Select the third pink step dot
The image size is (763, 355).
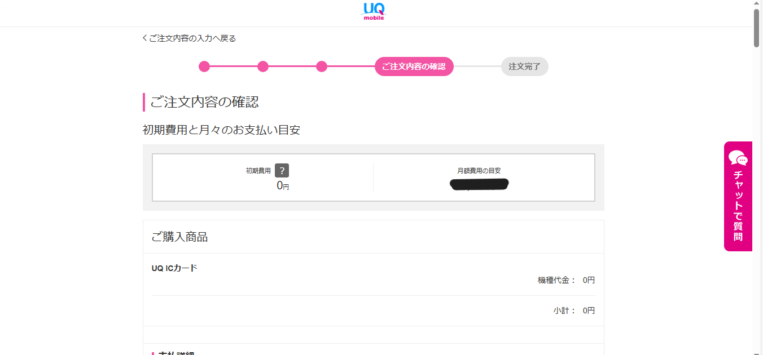coord(322,66)
